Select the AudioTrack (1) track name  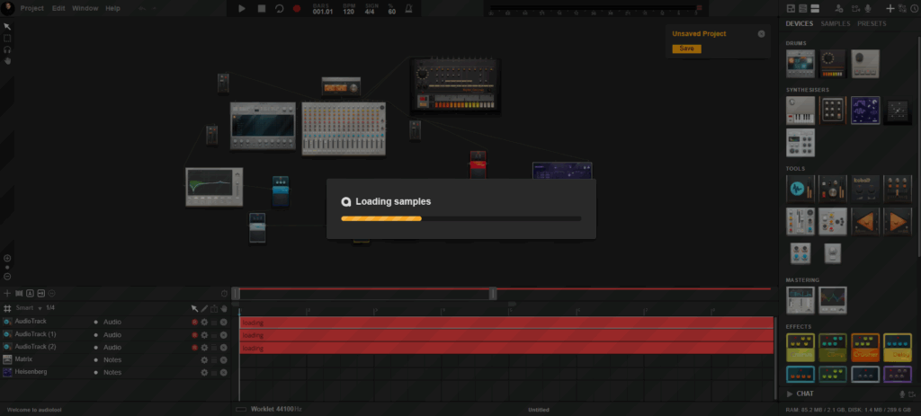click(x=35, y=334)
